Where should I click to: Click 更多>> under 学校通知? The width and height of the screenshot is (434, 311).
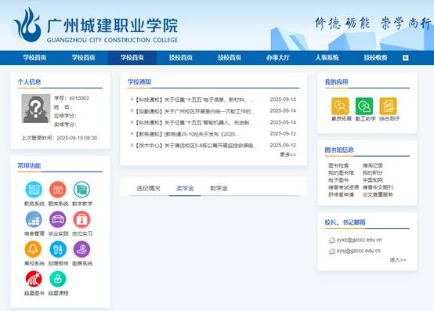point(288,154)
